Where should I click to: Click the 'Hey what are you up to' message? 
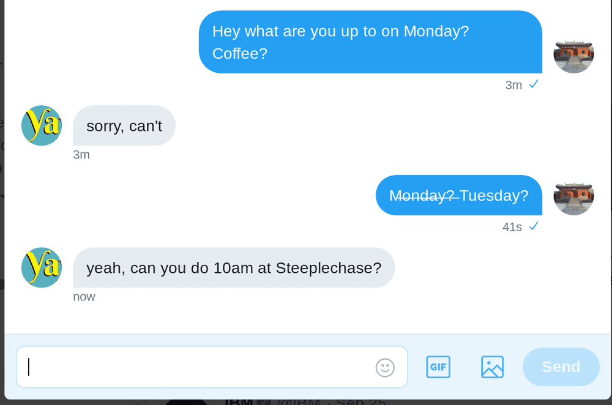(x=370, y=42)
